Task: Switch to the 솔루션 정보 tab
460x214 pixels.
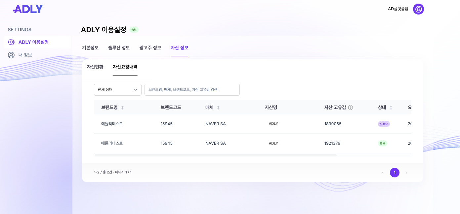Action: 119,48
